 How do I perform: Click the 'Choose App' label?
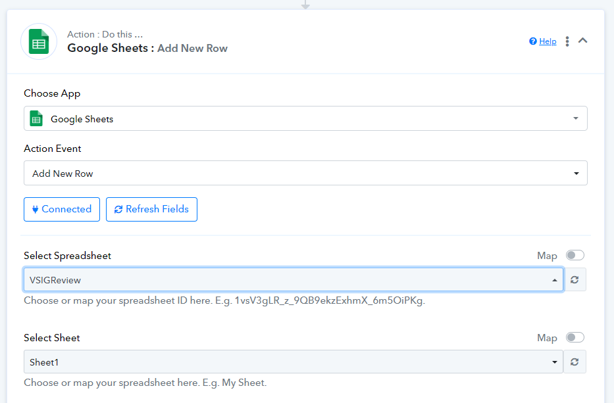[52, 93]
